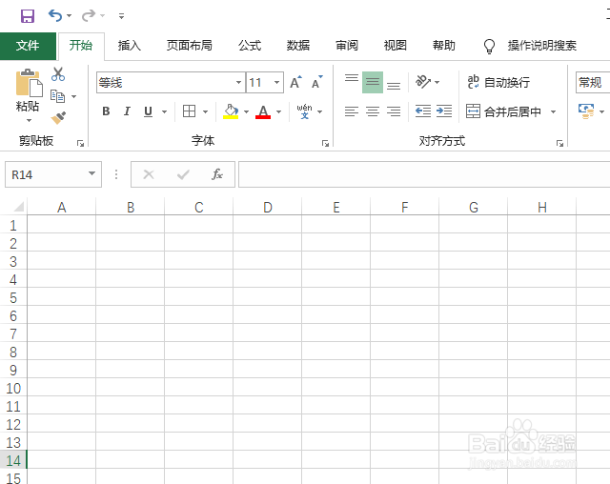610x484 pixels.
Task: Switch to the 插入 tab
Action: (130, 46)
